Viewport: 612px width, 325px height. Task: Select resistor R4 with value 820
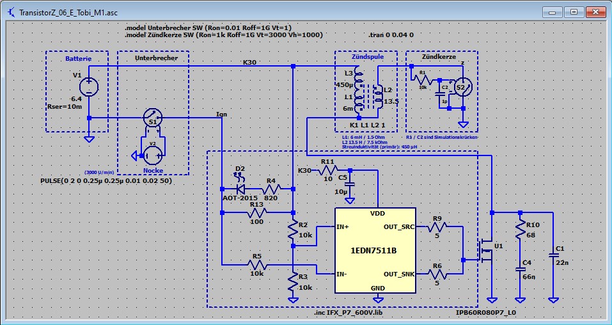(271, 189)
